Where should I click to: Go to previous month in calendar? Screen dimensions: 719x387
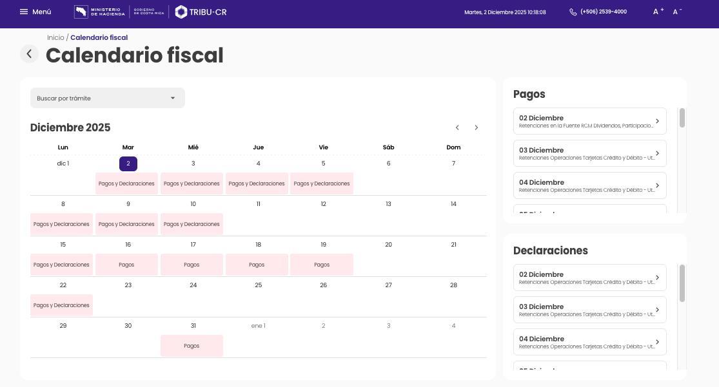tap(457, 127)
